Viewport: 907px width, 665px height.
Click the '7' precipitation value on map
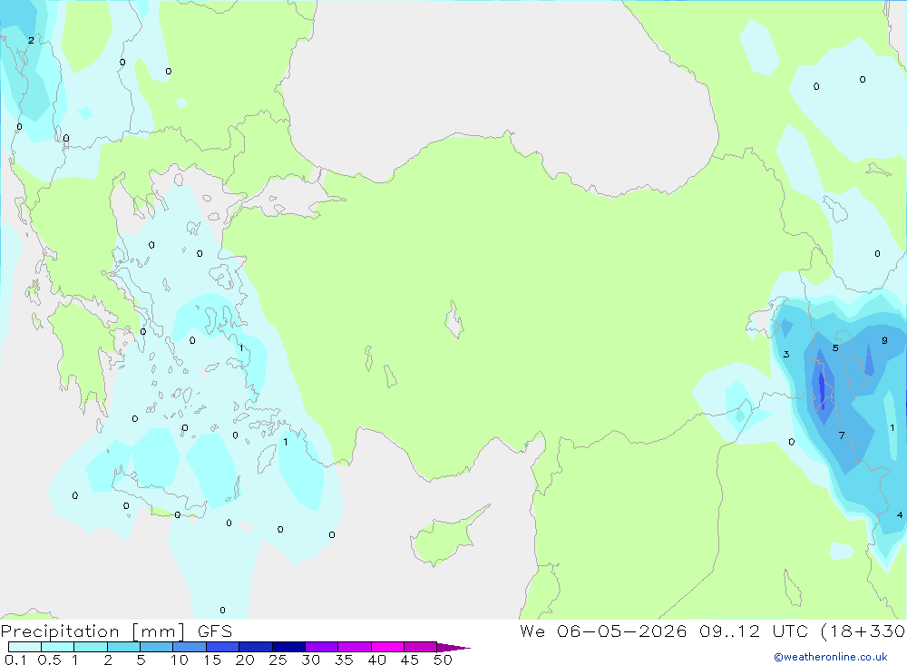tap(842, 435)
